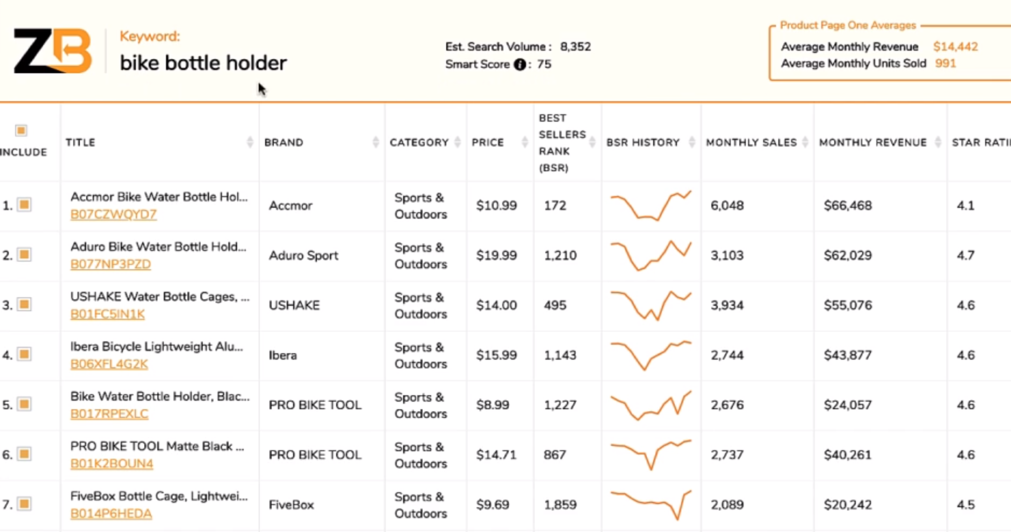
Task: View BSR history chart for PRO BIKE TOOL Matte Black
Action: (x=650, y=455)
